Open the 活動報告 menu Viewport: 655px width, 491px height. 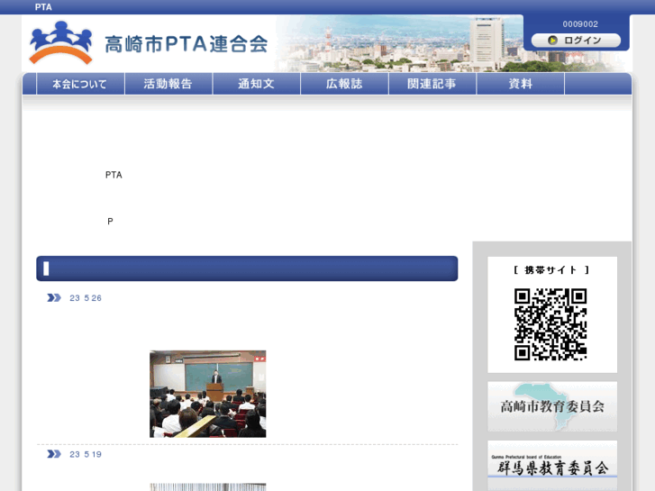click(x=168, y=84)
